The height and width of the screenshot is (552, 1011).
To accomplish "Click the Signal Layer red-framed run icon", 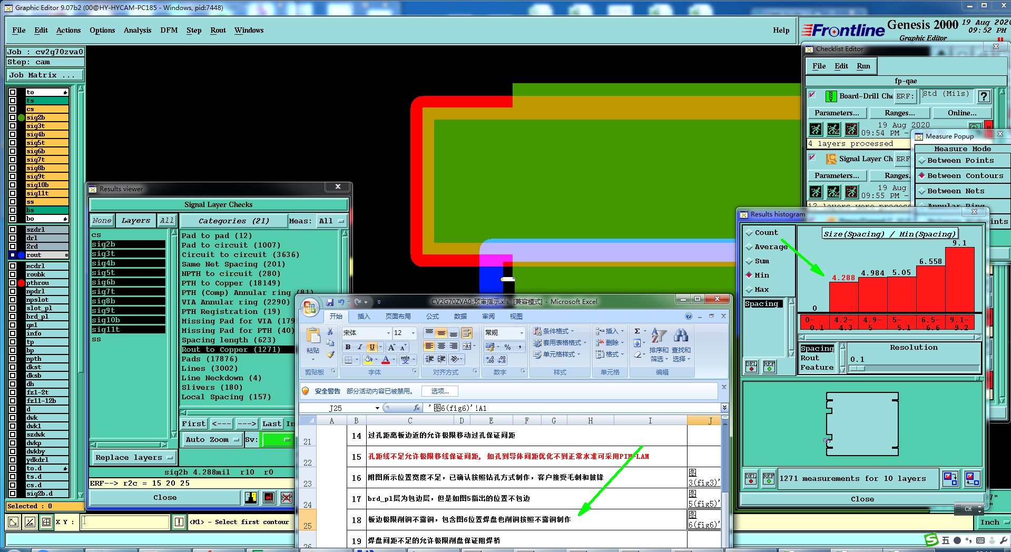I will (x=851, y=192).
